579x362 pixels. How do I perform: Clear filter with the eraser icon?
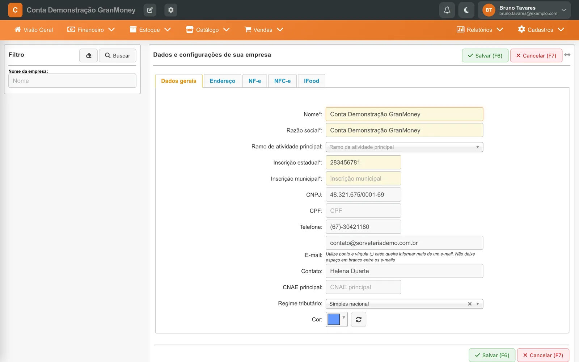point(88,55)
